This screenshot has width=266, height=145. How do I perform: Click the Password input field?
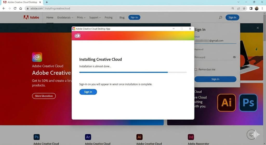212,57
